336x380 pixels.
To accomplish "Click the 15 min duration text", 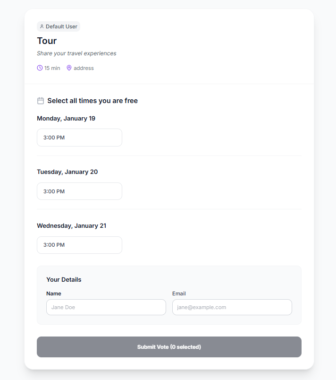I will click(52, 68).
